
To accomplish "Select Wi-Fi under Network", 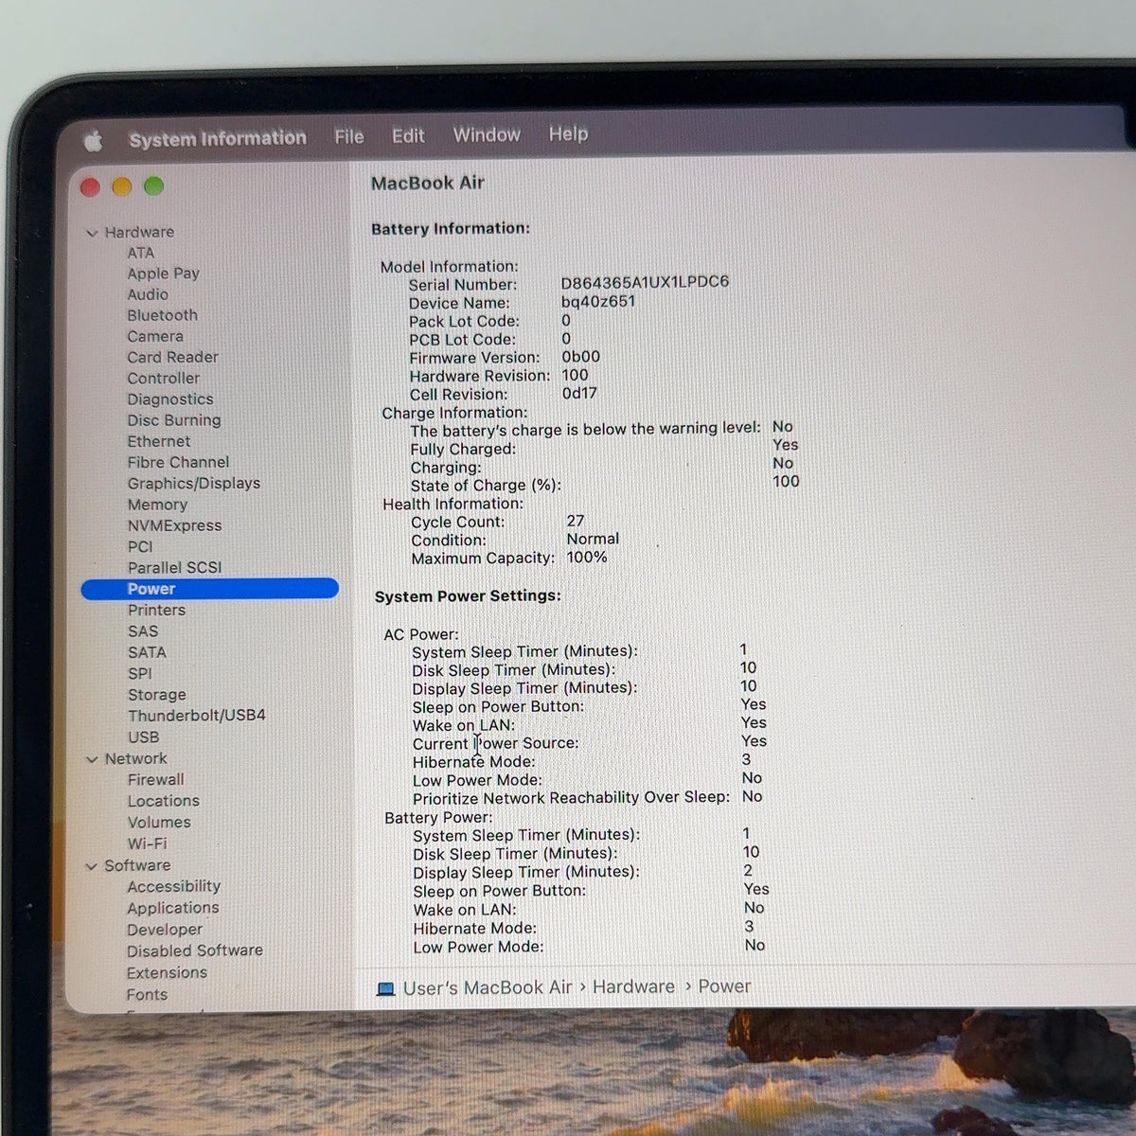I will point(147,843).
